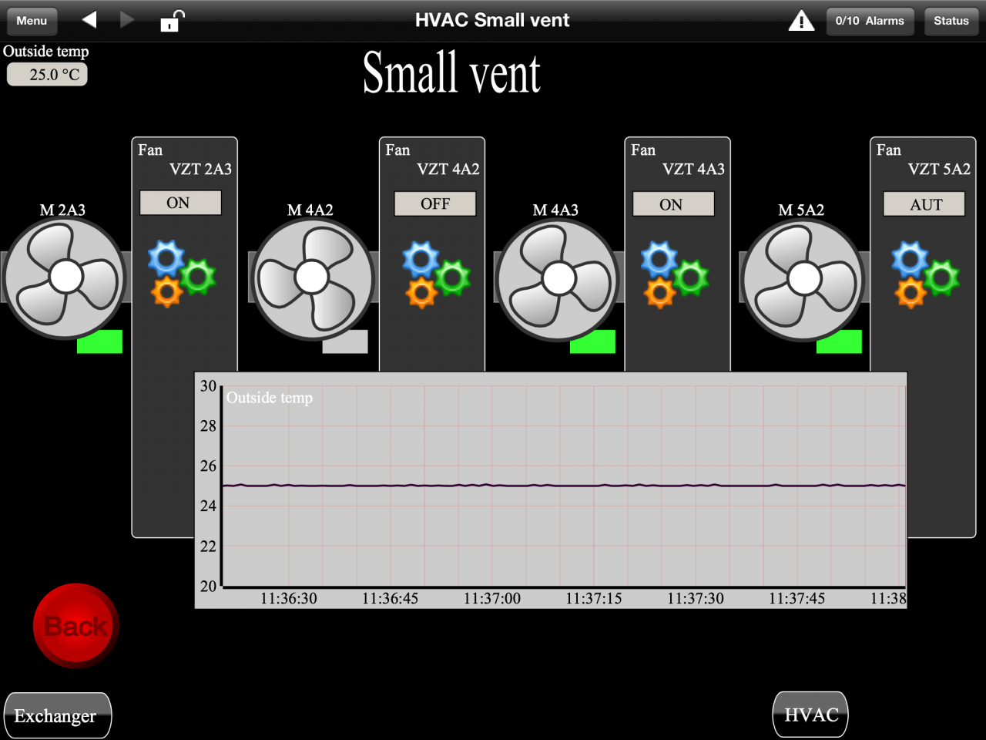Screen dimensions: 986x740
Task: Open the Menu in top bar
Action: 32,21
